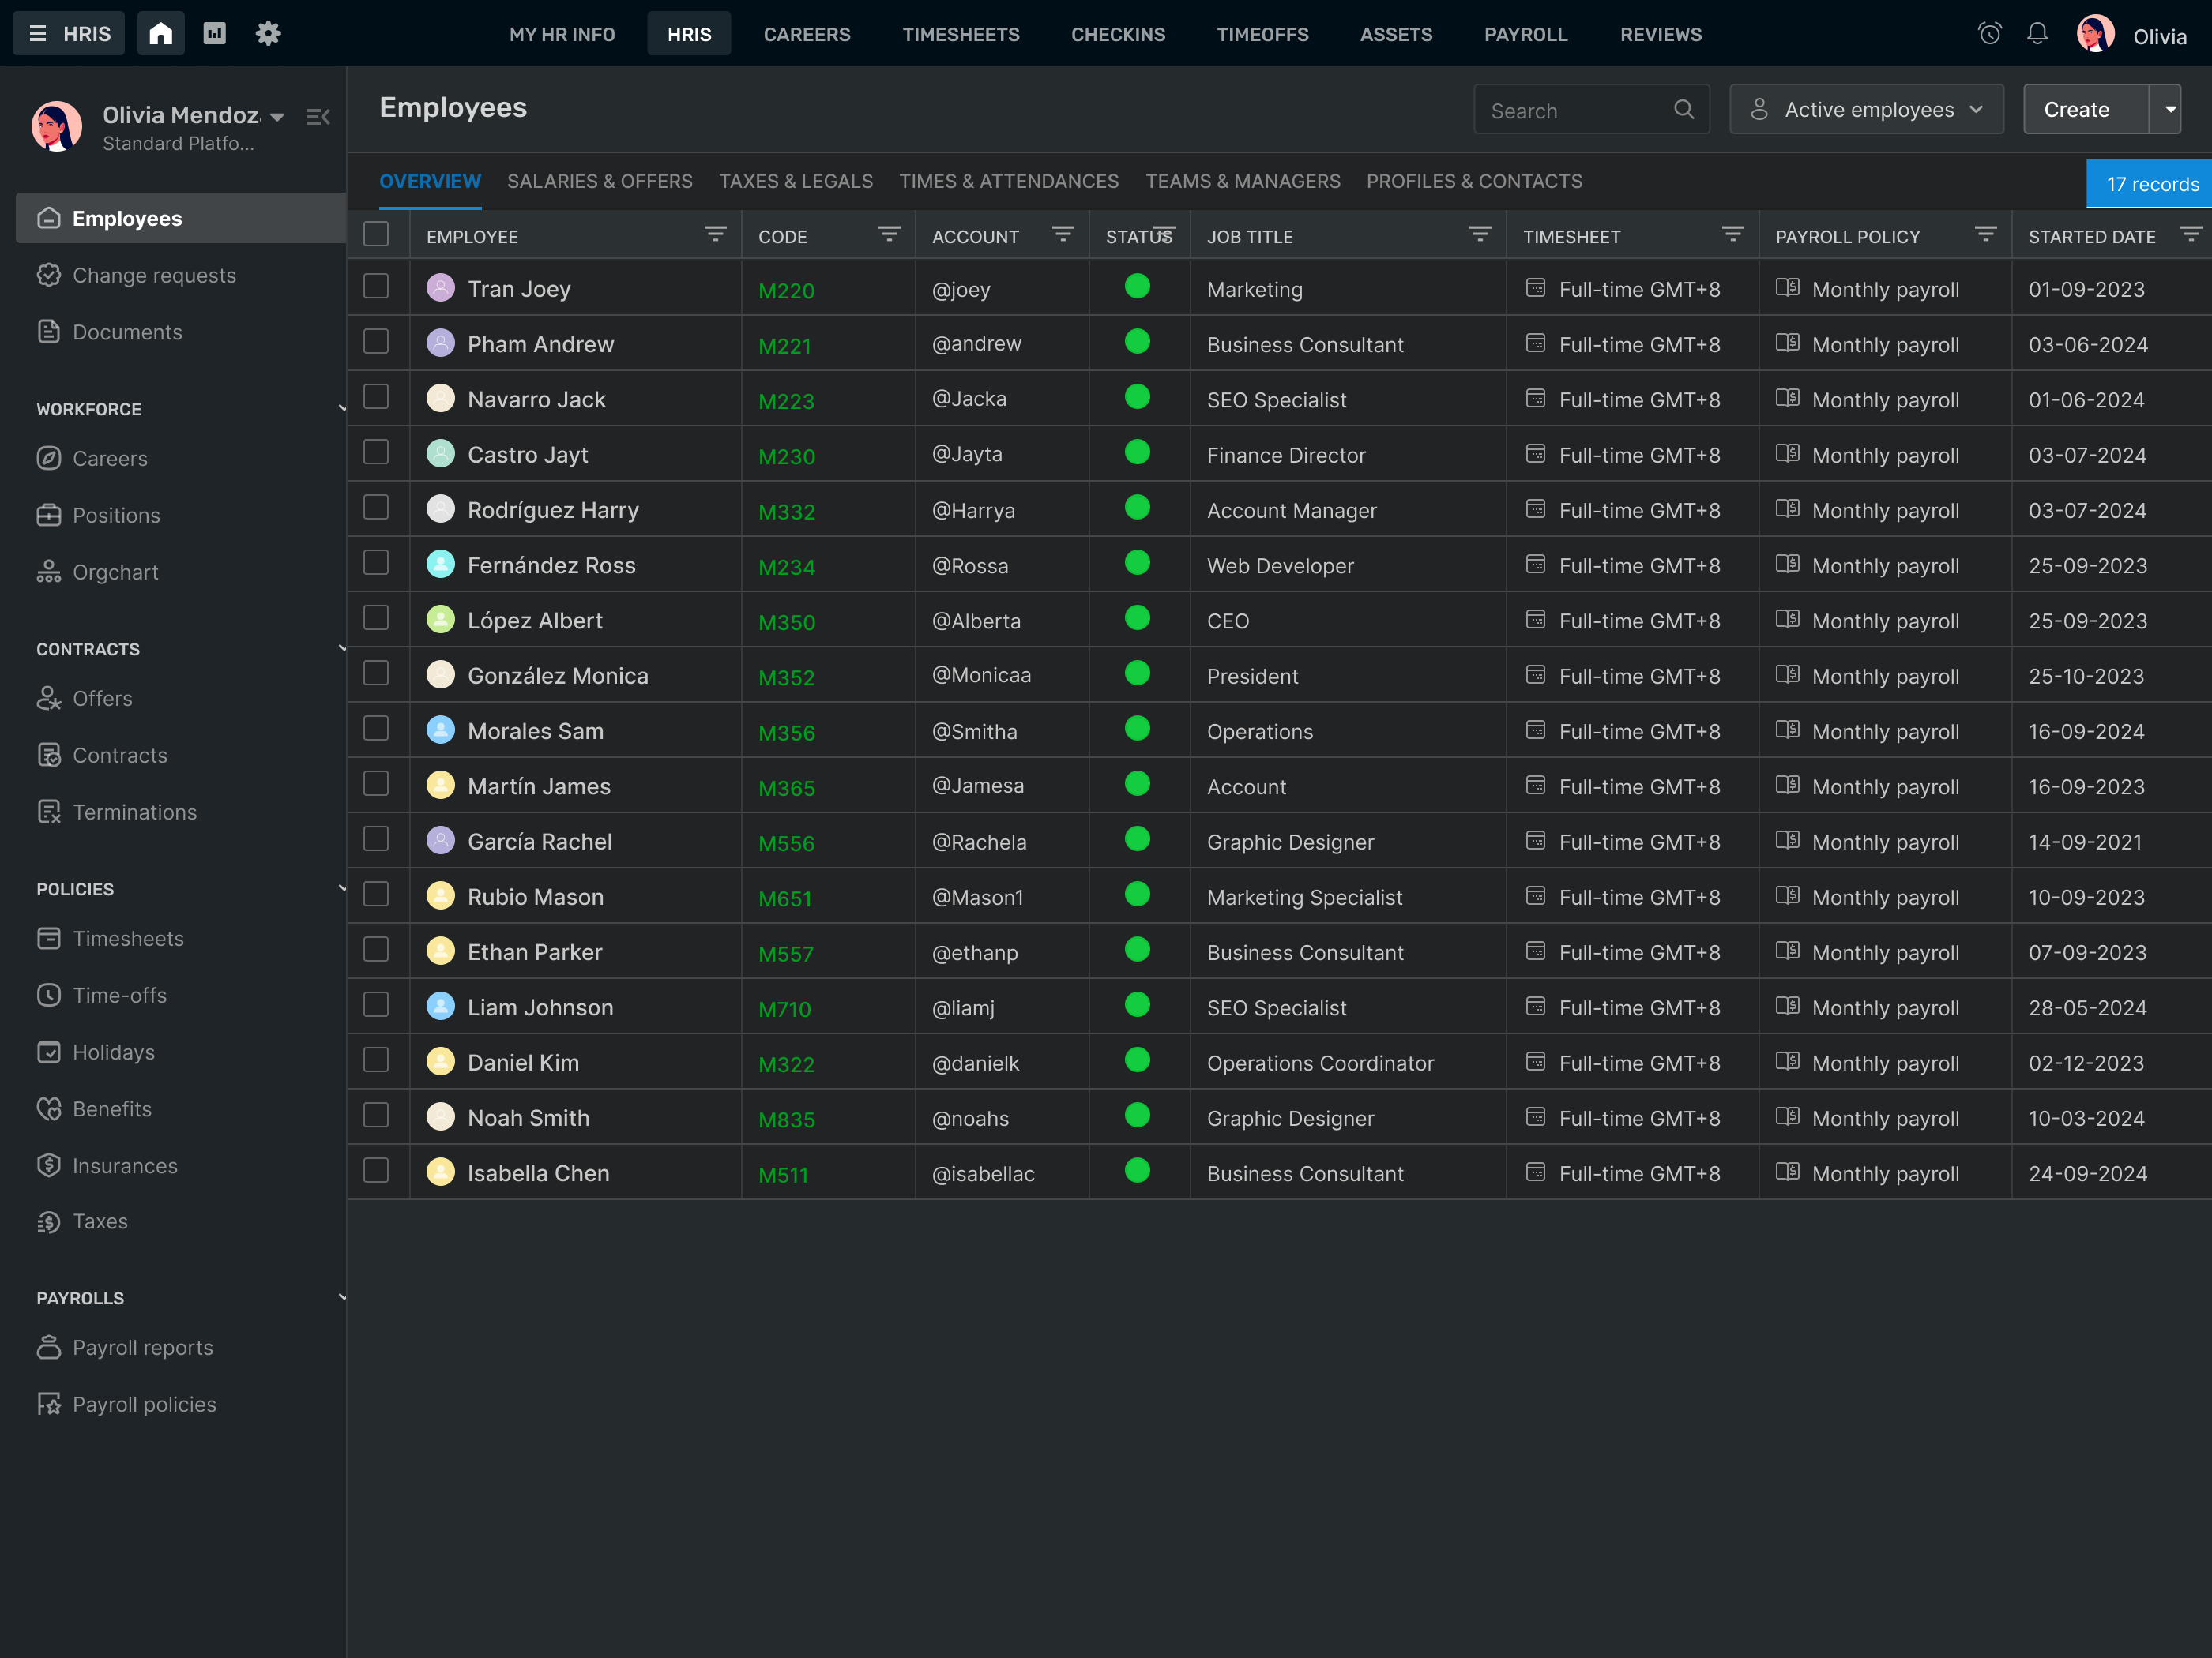The image size is (2212, 1658).
Task: Tick the checkbox for Tran Joey
Action: (376, 287)
